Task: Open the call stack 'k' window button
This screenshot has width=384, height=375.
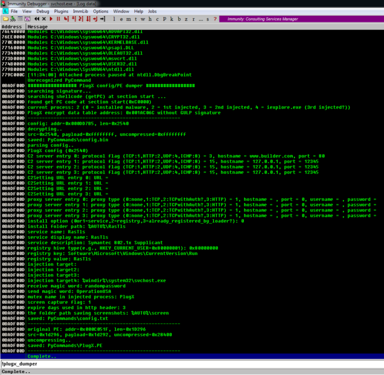Action: 171,19
